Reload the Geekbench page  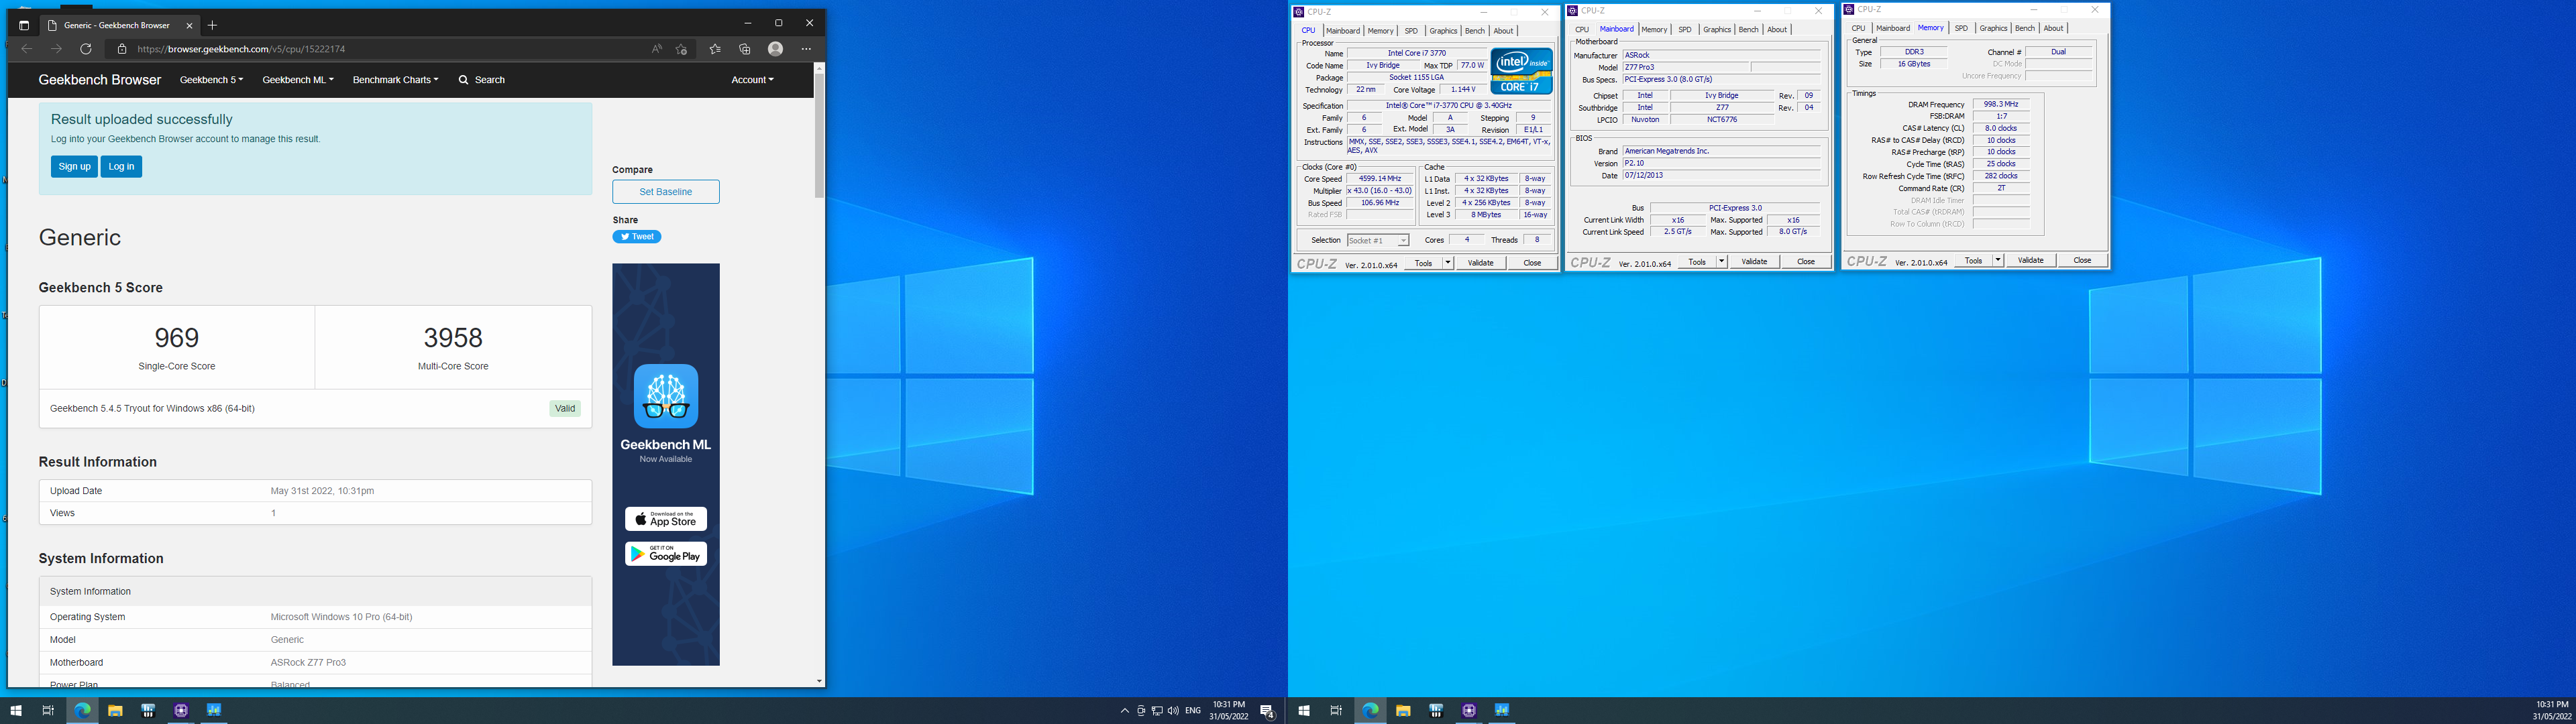click(x=86, y=49)
